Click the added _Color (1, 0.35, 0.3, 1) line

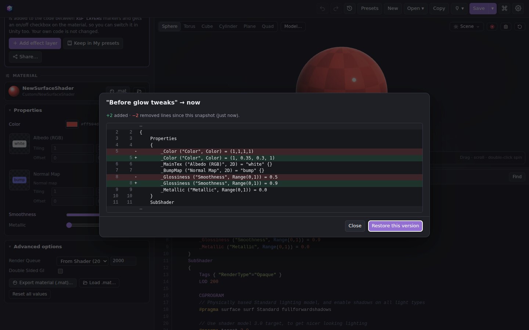click(264, 158)
